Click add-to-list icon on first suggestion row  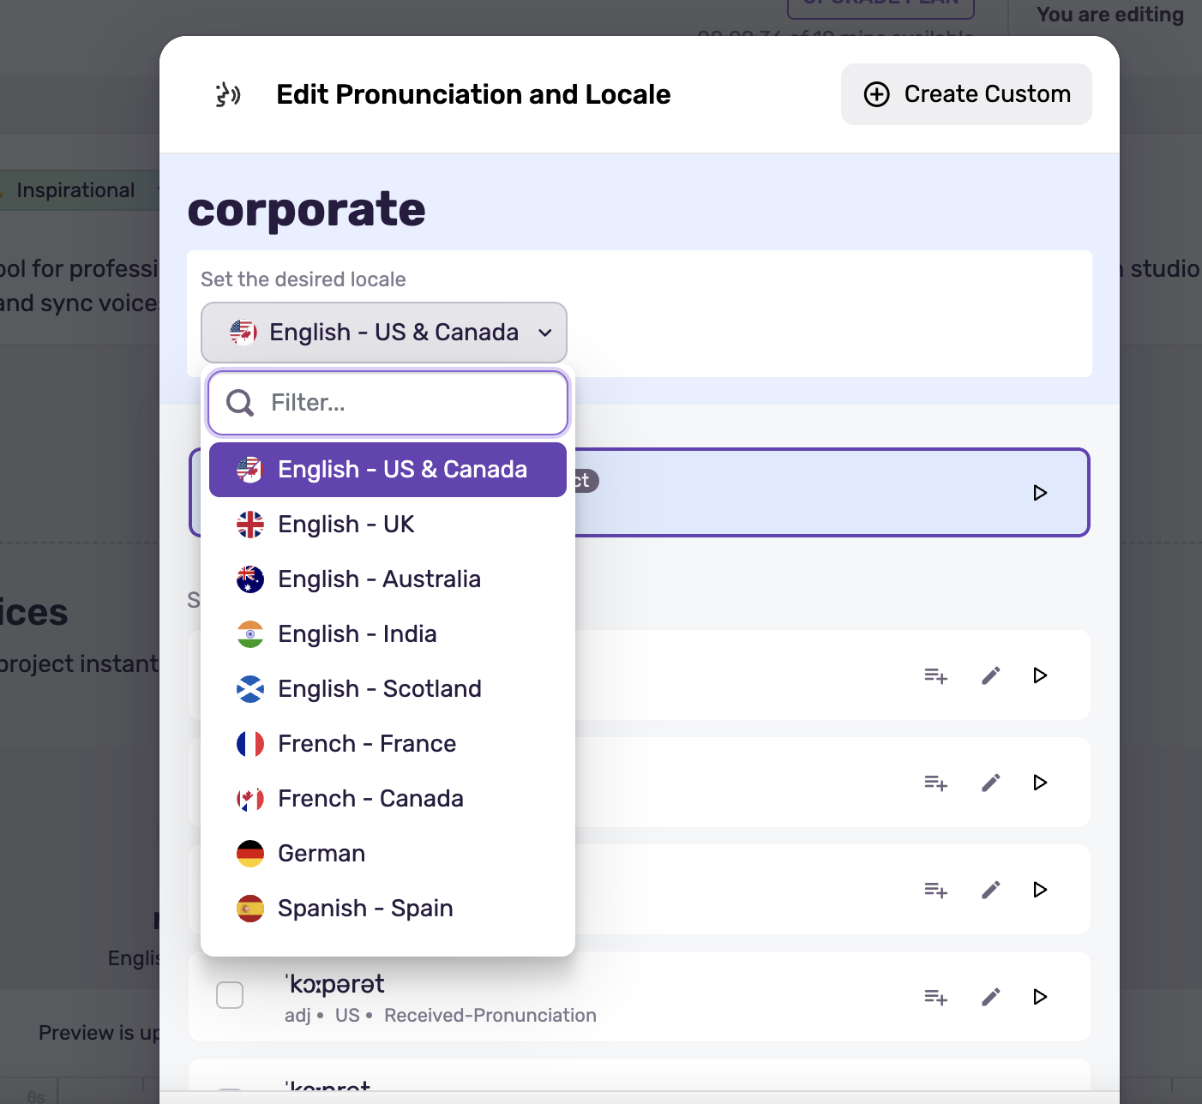(x=935, y=675)
